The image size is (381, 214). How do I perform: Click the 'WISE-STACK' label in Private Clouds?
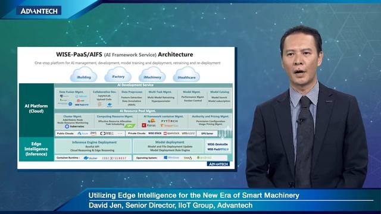pyautogui.click(x=155, y=133)
